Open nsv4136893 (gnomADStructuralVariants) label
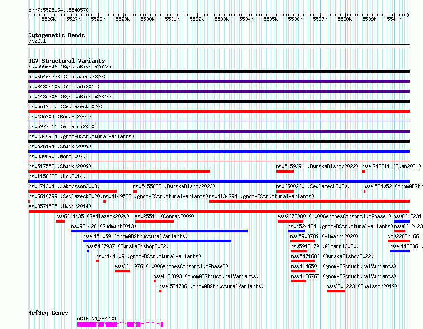Viewport: 423px width, 329px height. tap(206, 276)
